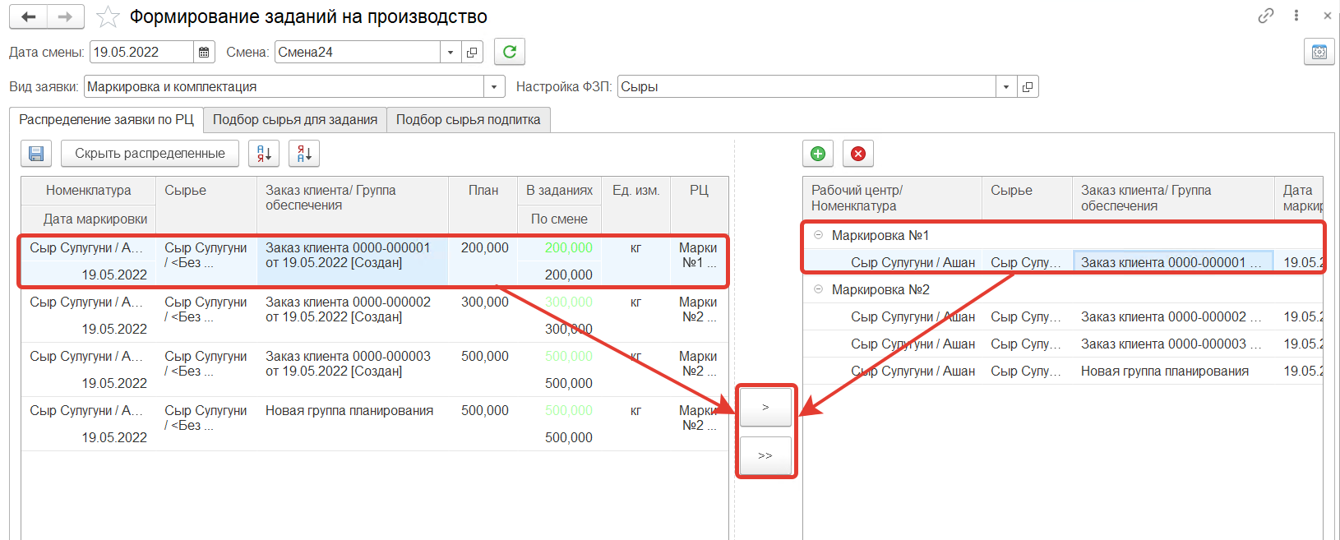The height and width of the screenshot is (540, 1340).
Task: Expand the Вид заявки dropdown
Action: click(x=494, y=86)
